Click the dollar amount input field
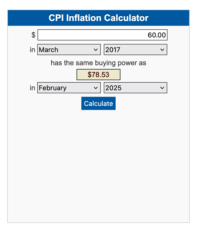199x232 pixels. [102, 35]
